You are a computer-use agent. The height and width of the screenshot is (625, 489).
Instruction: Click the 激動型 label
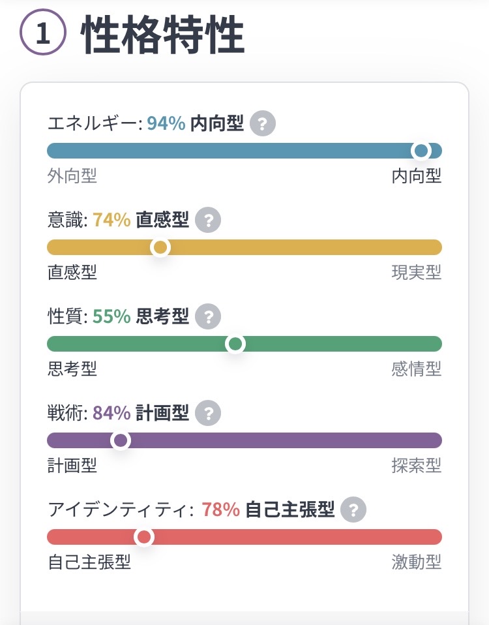click(416, 562)
